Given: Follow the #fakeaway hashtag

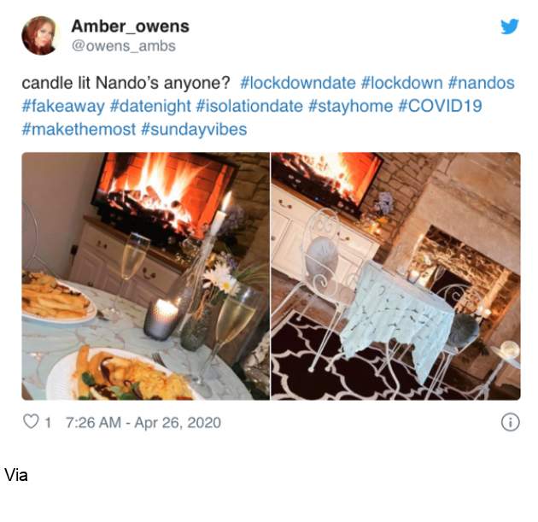Looking at the screenshot, I should [63, 106].
